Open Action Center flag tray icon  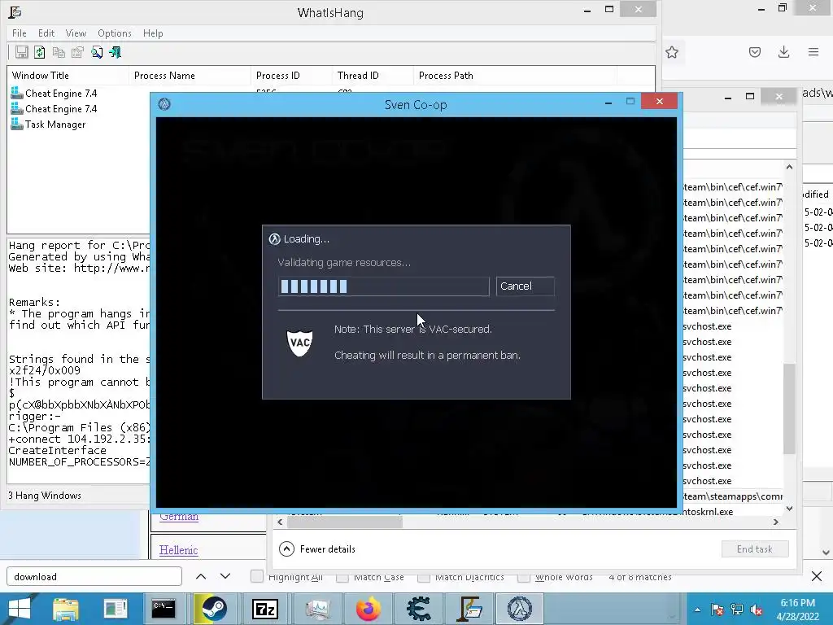[x=717, y=610]
